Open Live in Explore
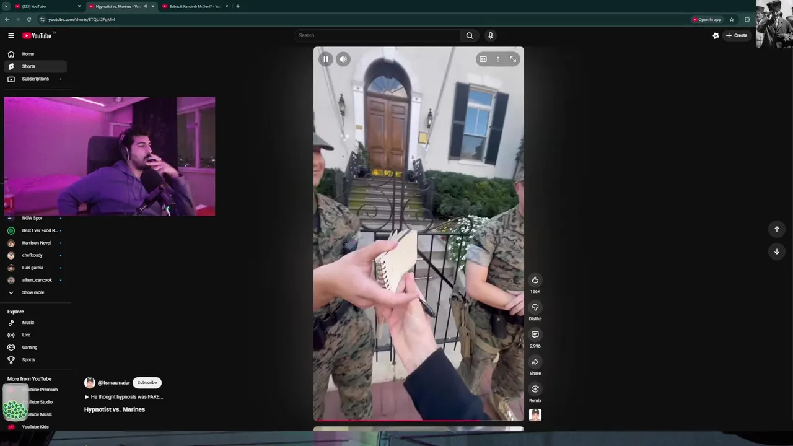This screenshot has height=446, width=793. pyautogui.click(x=35, y=335)
